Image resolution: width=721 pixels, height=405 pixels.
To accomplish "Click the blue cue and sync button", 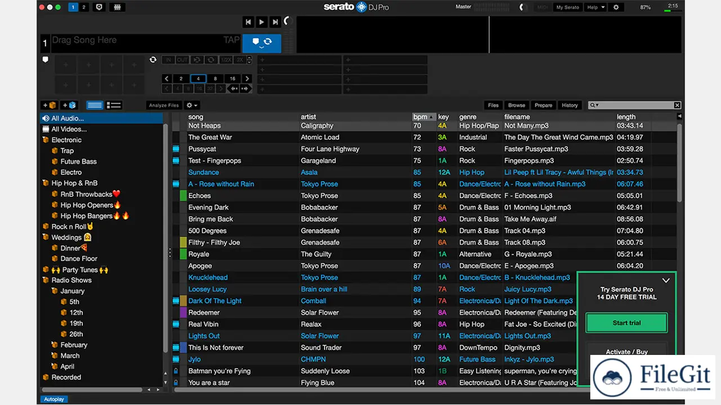I will click(262, 43).
